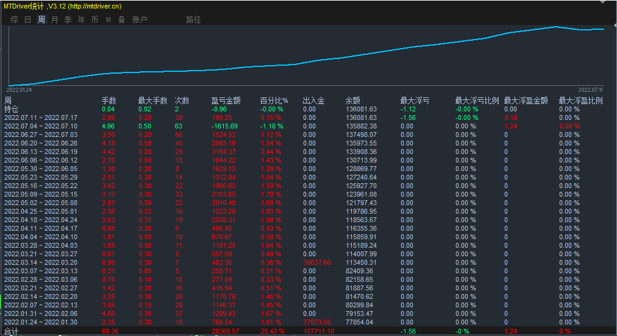This screenshot has height=336, width=617.
Task: Switch to the 季 quarterly tab
Action: 68,19
